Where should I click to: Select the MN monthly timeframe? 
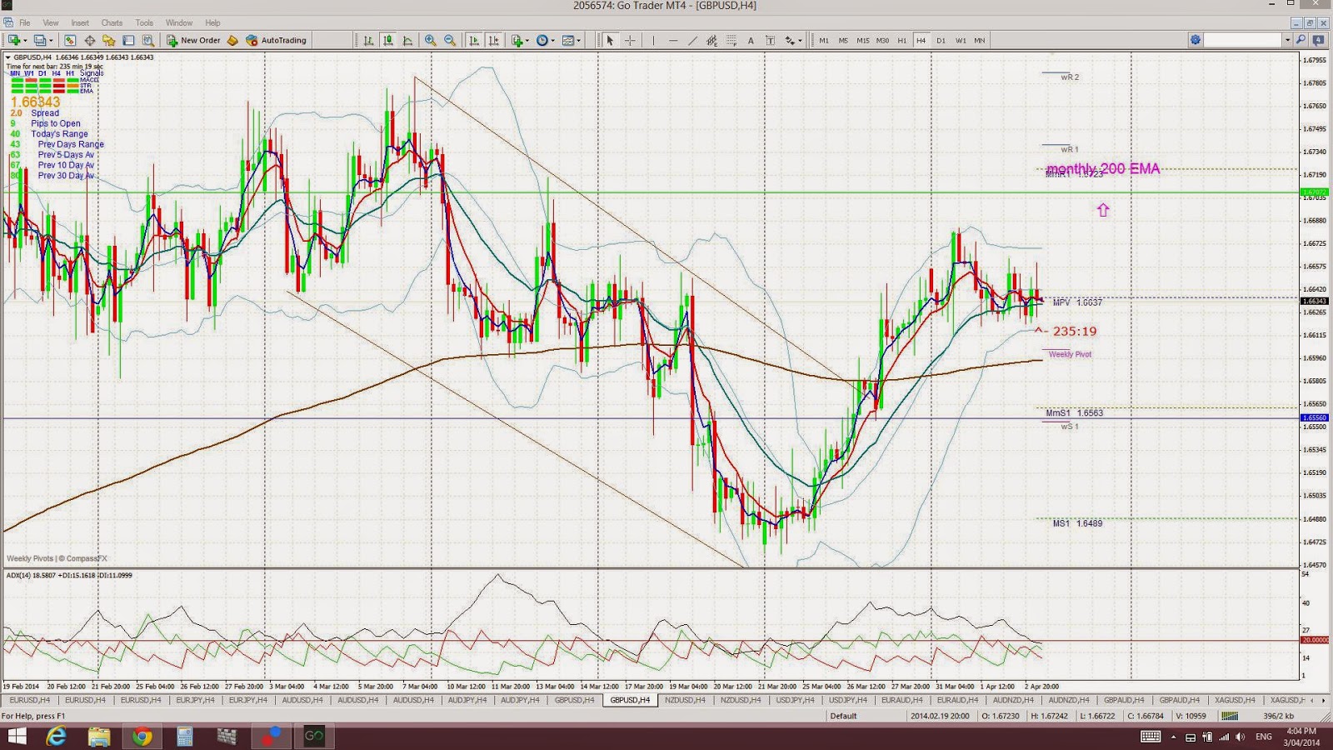click(980, 40)
